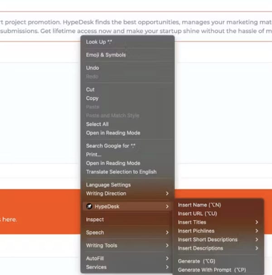Choose Look Up from the context menu

(x=98, y=42)
